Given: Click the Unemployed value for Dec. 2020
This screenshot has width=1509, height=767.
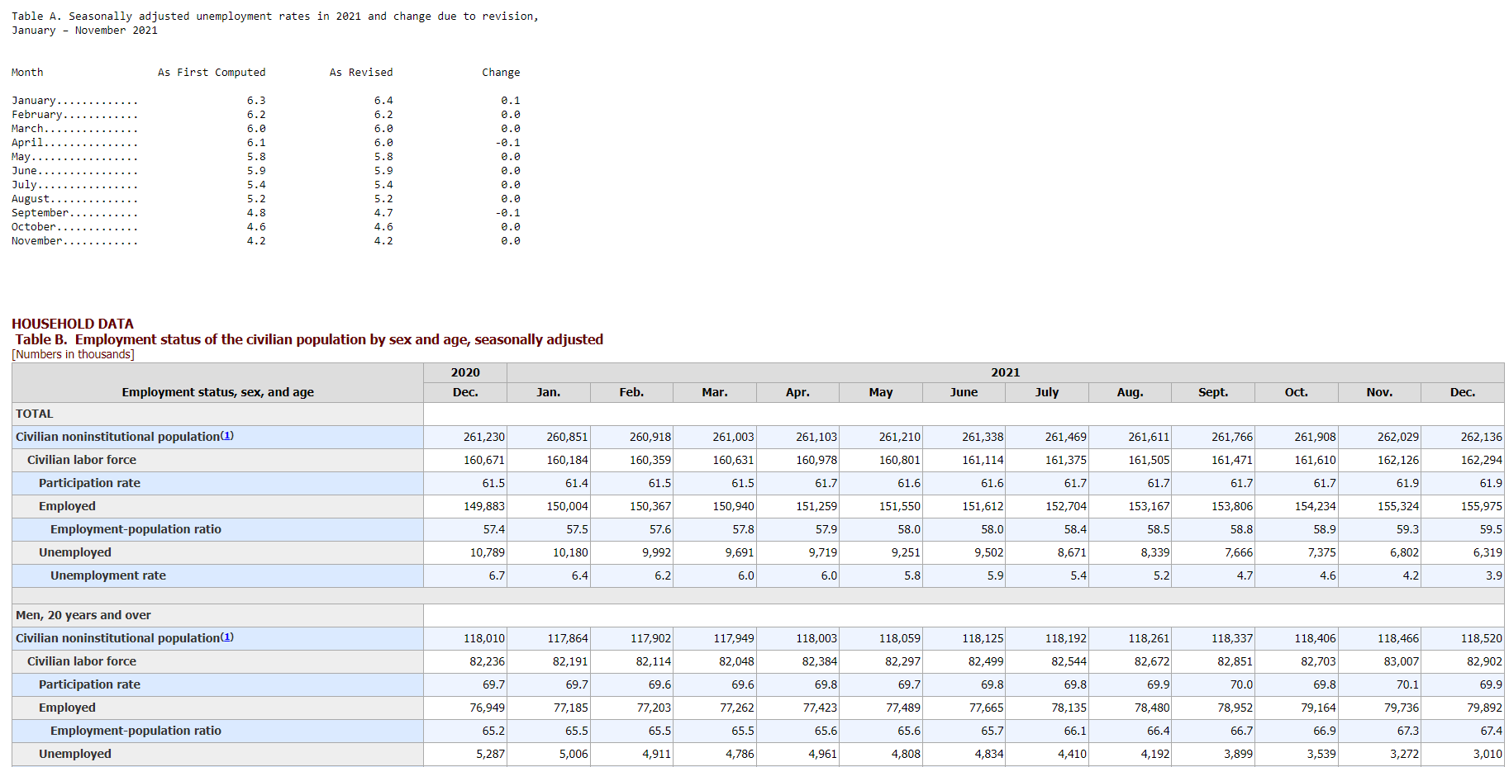Looking at the screenshot, I should (x=488, y=552).
